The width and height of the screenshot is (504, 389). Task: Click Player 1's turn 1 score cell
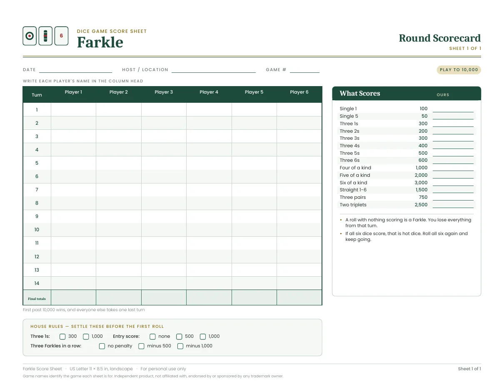73,110
